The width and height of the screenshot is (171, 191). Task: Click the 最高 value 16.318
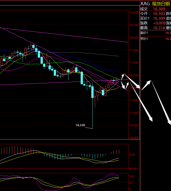coord(159,28)
